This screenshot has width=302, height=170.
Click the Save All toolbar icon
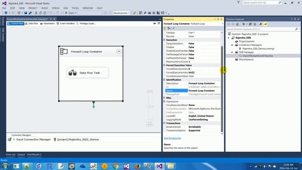(x=30, y=13)
